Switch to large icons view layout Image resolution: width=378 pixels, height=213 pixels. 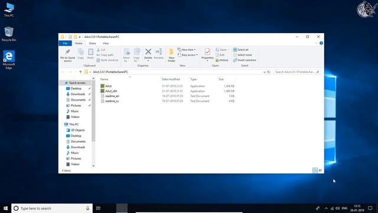[x=320, y=170]
